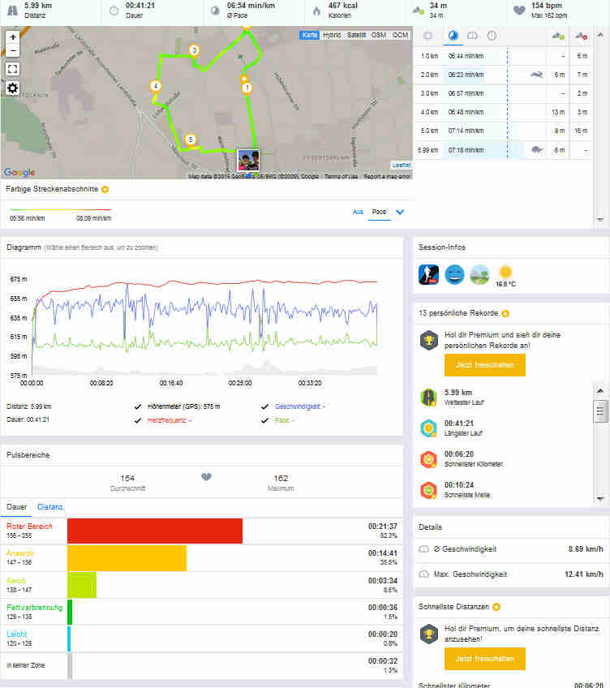Screen dimensions: 610x688
Task: Open fullscreen map view
Action: point(13,69)
